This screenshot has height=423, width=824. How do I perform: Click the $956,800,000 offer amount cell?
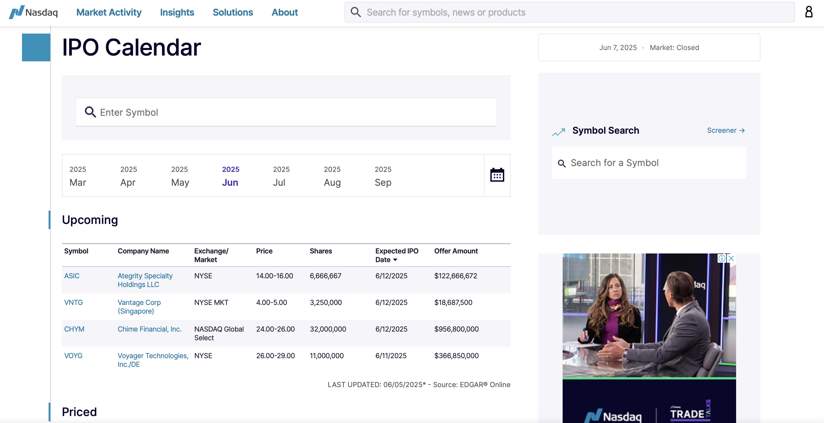click(457, 329)
